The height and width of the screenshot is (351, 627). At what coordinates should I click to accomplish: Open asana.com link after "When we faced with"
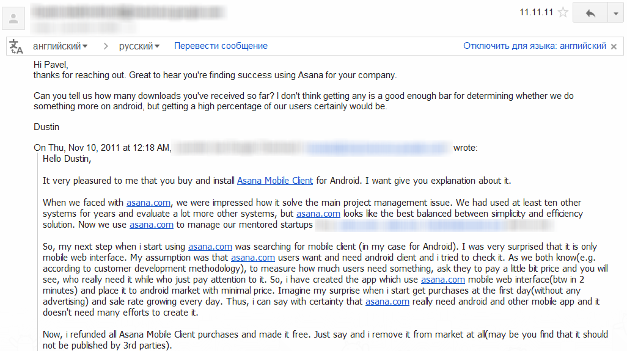(x=148, y=203)
